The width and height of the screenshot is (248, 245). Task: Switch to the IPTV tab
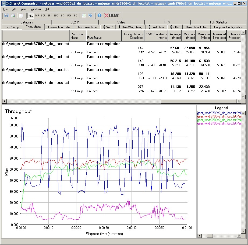pyautogui.click(x=167, y=22)
